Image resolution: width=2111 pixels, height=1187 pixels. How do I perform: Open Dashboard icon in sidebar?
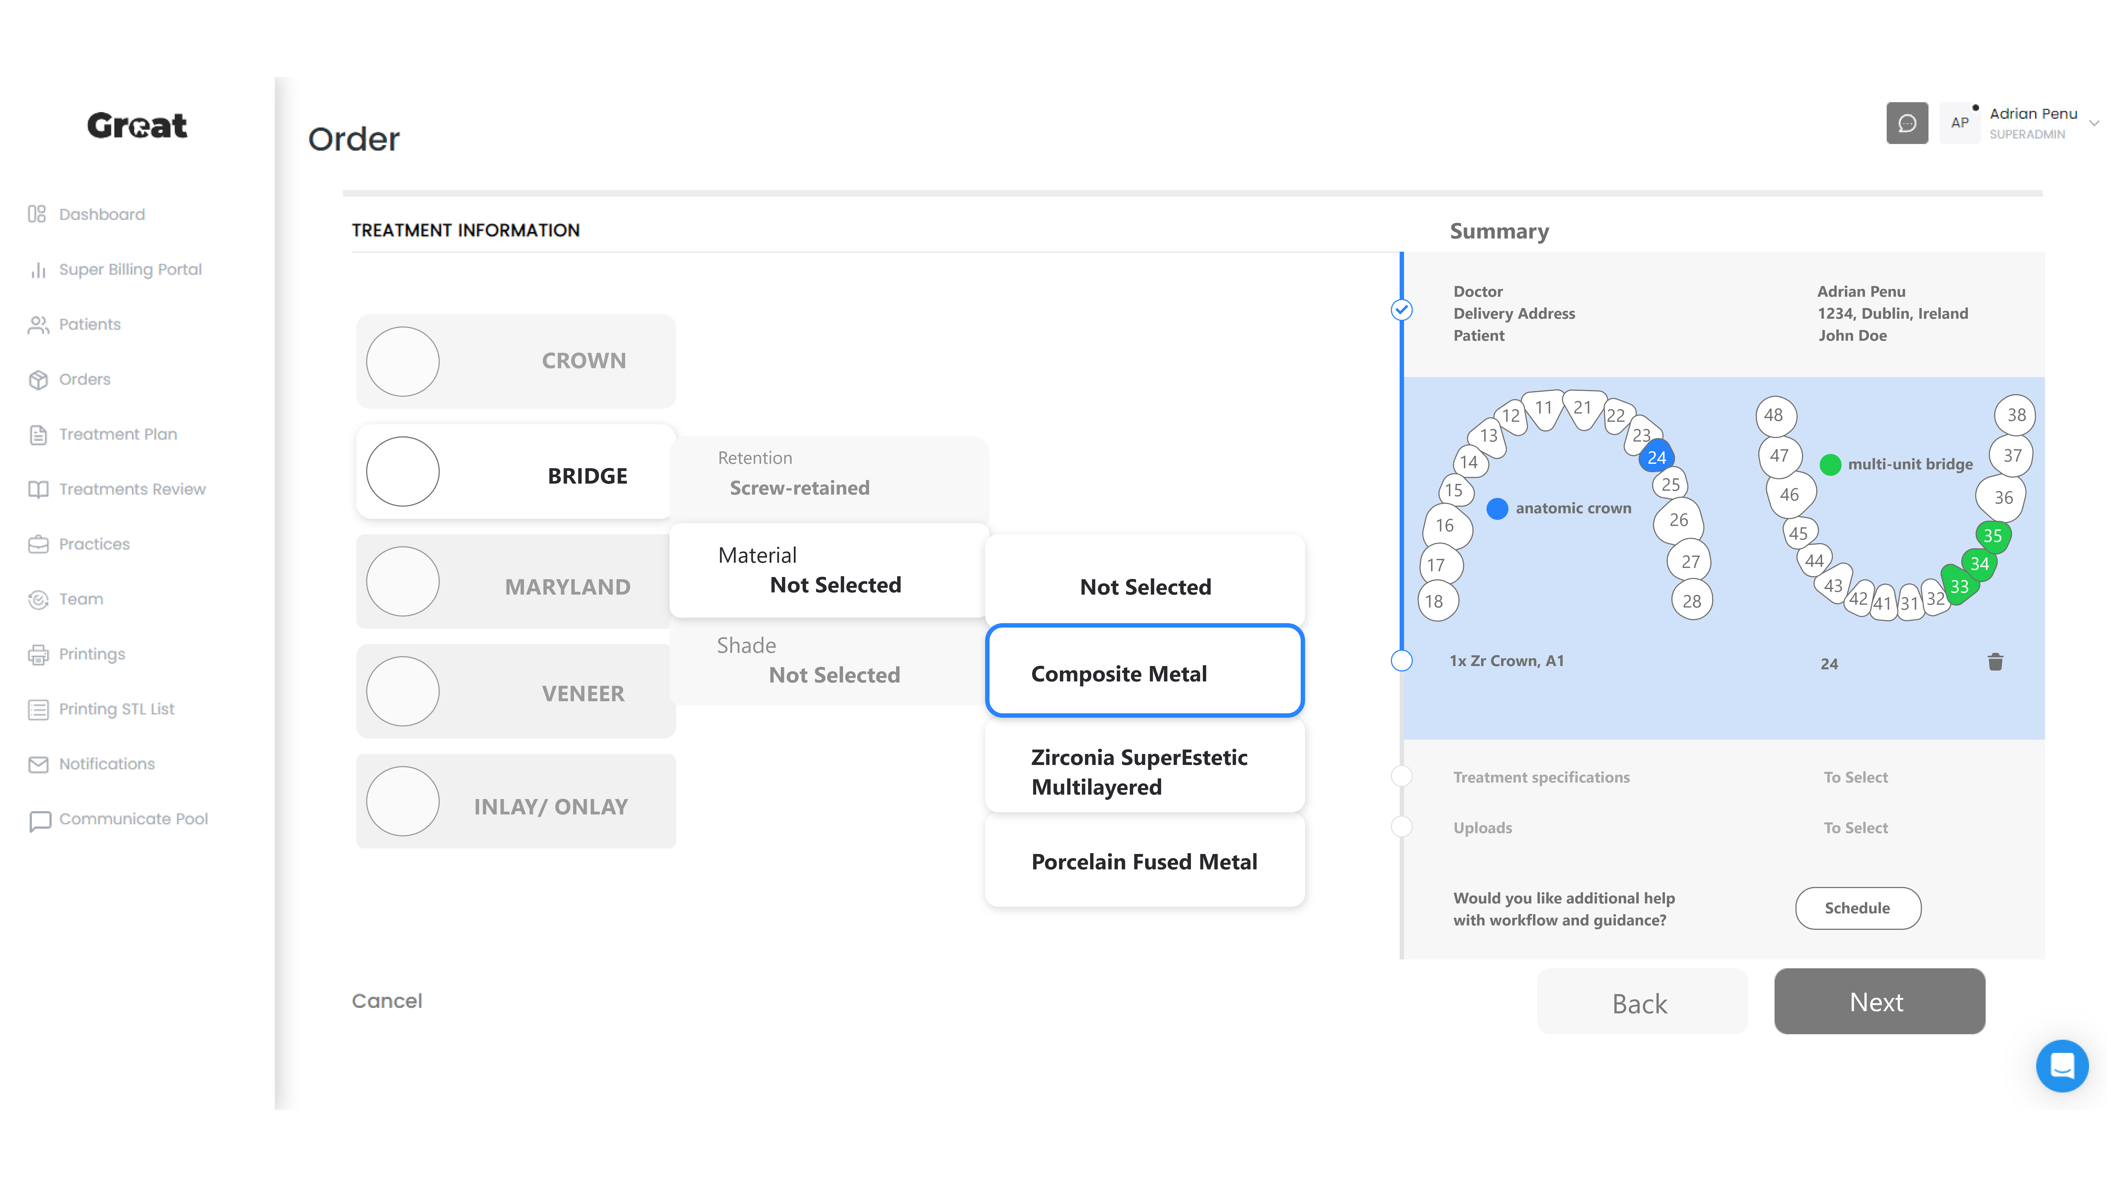pyautogui.click(x=37, y=214)
